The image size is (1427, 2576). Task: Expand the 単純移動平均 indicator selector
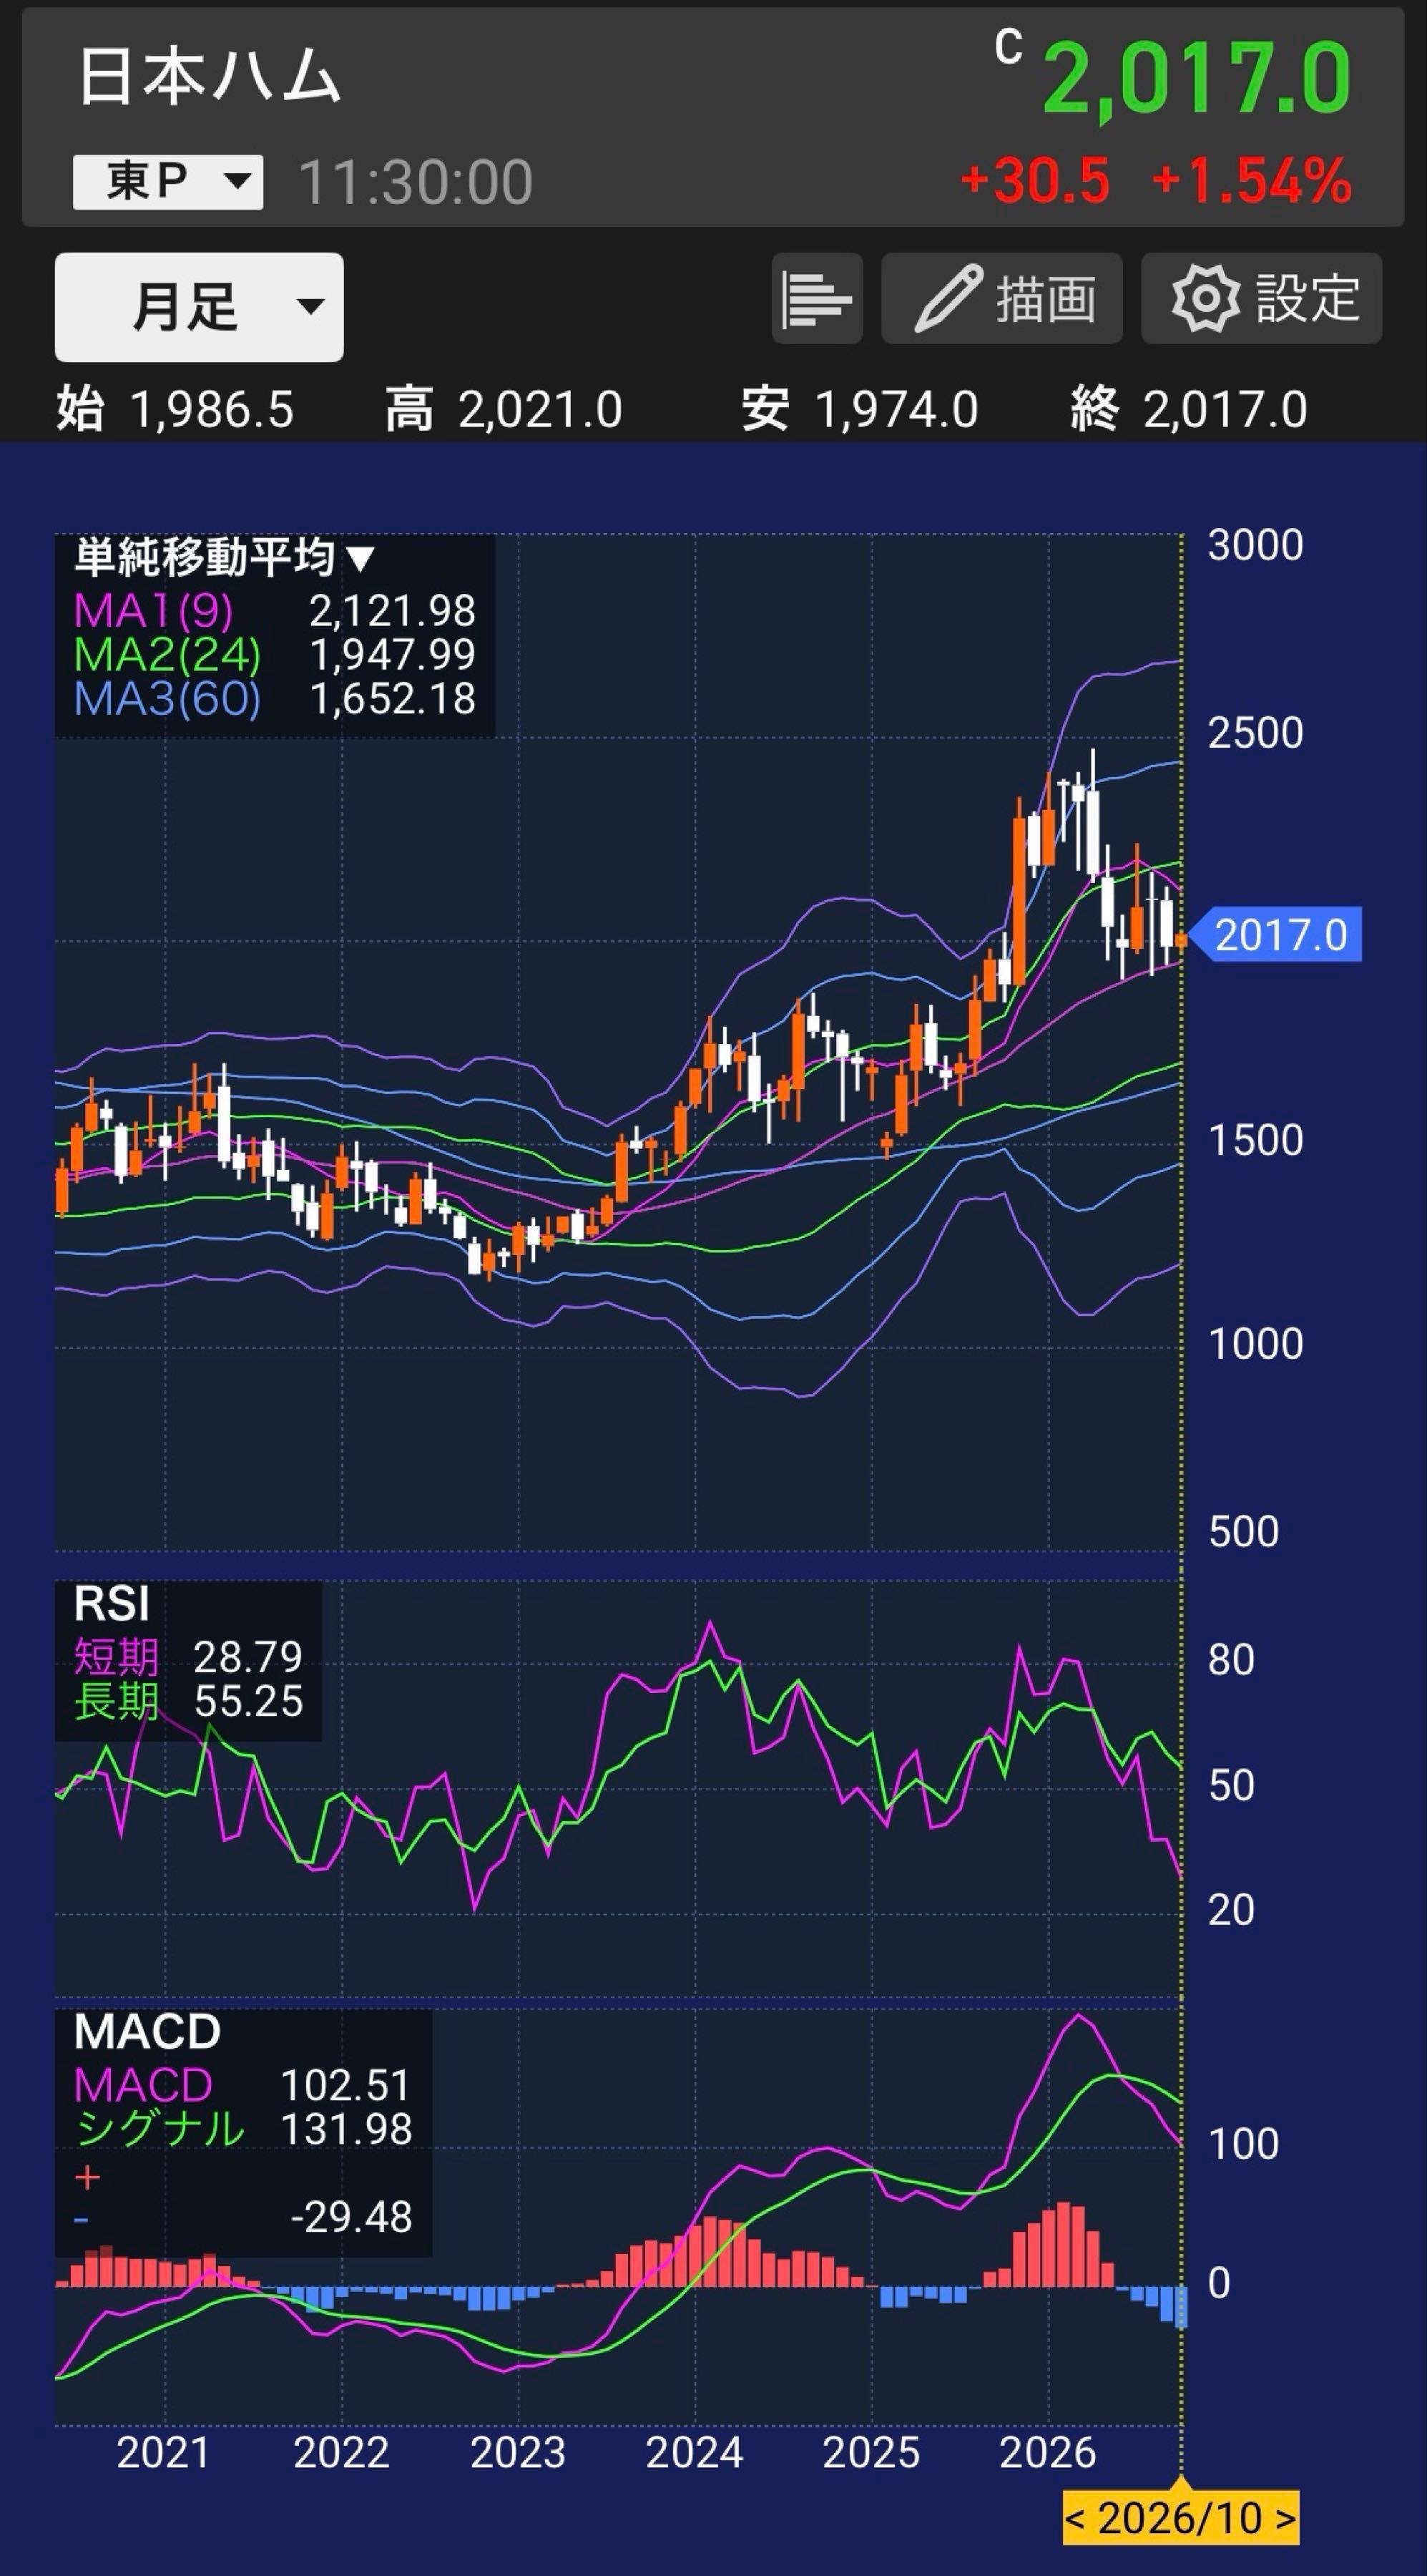[225, 557]
